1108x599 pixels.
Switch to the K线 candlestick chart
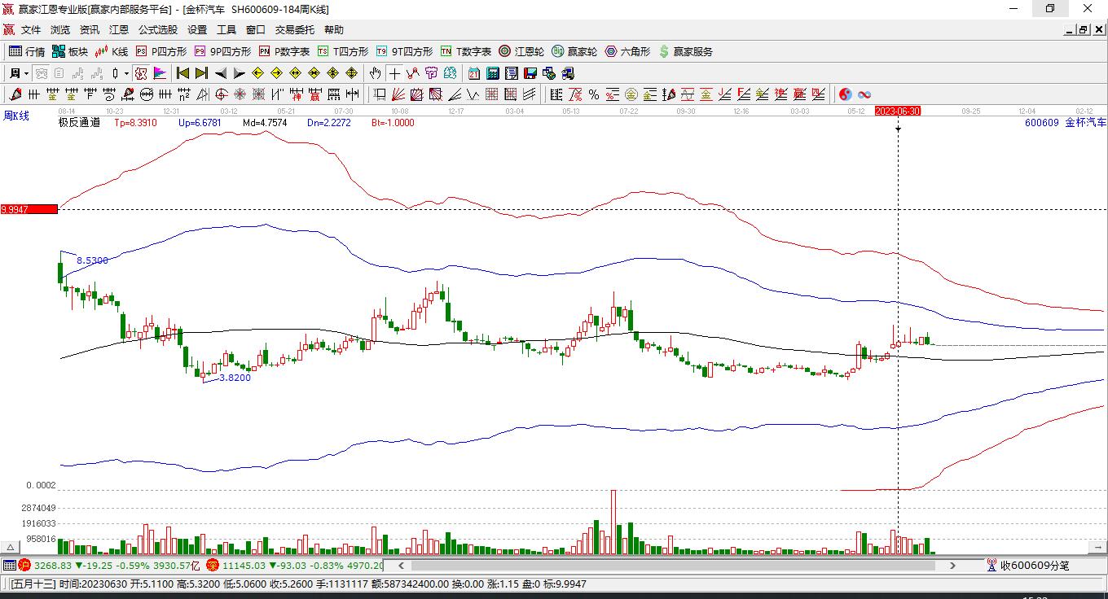[112, 51]
